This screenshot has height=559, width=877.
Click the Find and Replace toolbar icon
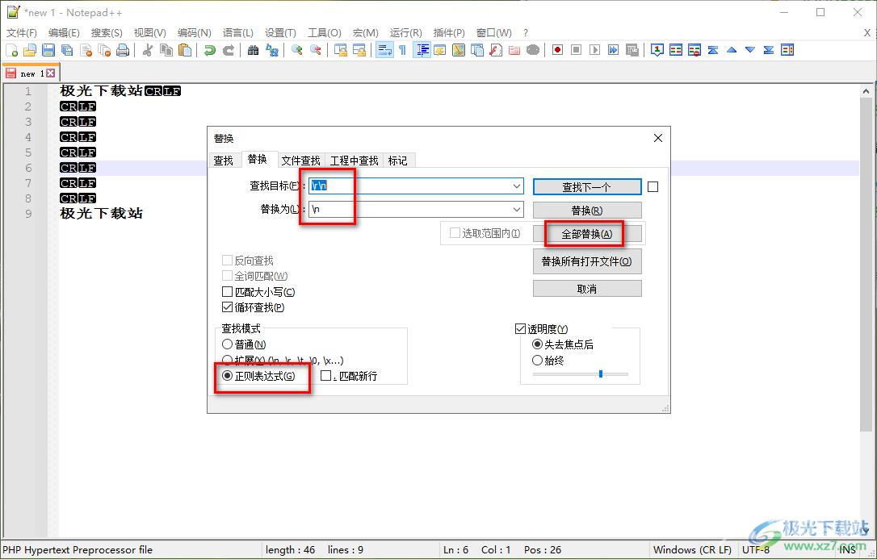click(272, 50)
